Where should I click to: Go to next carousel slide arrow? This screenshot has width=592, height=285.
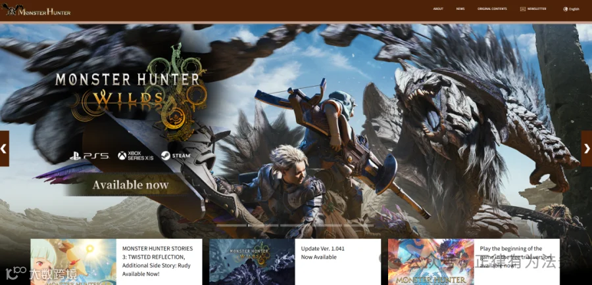pyautogui.click(x=587, y=148)
